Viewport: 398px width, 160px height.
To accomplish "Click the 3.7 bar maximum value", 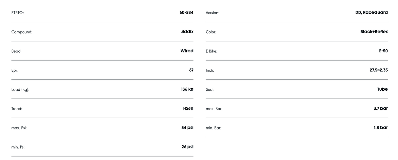I will pyautogui.click(x=381, y=108).
